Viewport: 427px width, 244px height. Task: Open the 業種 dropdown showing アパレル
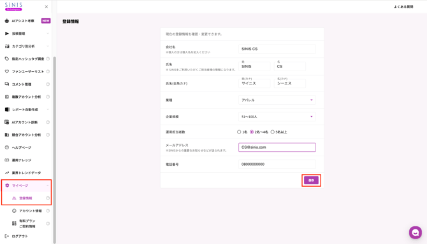pyautogui.click(x=277, y=100)
